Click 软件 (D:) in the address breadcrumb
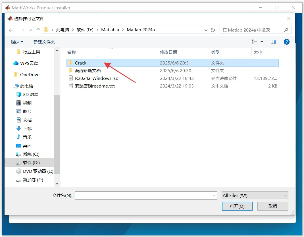This screenshot has height=237, width=304. [85, 30]
